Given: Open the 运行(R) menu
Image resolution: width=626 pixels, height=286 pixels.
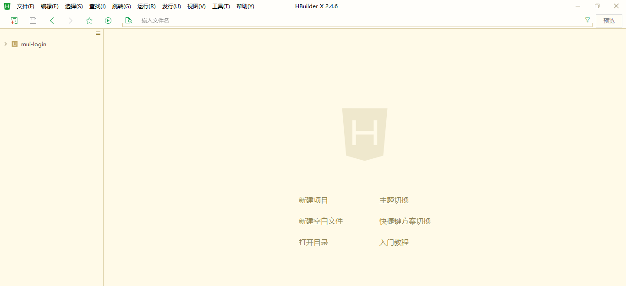Looking at the screenshot, I should 146,6.
